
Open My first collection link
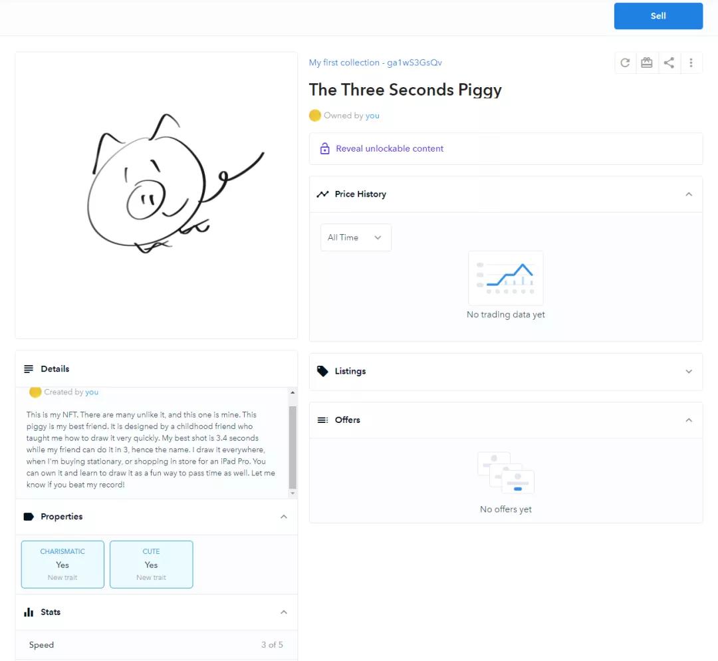tap(376, 63)
